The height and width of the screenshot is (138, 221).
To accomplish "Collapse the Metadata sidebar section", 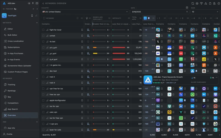I will [x=37, y=23].
